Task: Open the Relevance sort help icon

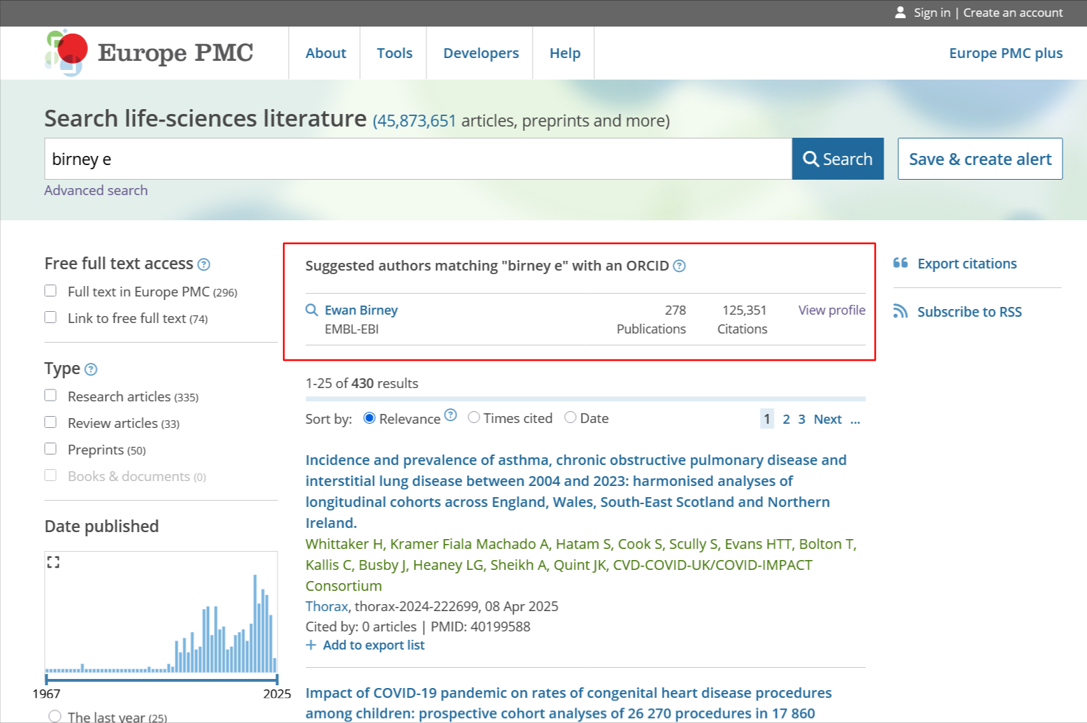Action: click(x=450, y=415)
